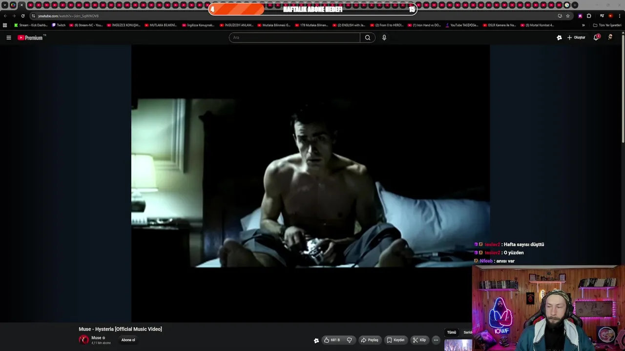
Task: Dislike the video with thumbs-down icon
Action: point(349,340)
